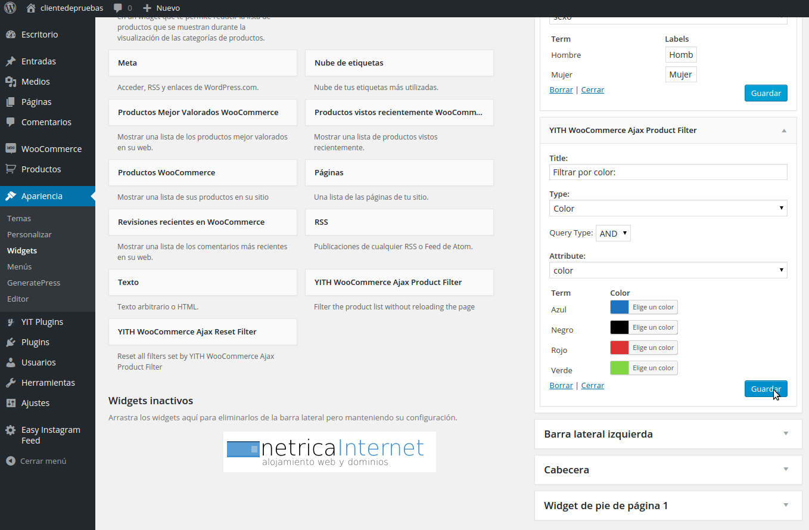Collapse the YITH Ajax Product Filter widget
Image resolution: width=809 pixels, height=530 pixels.
(x=784, y=131)
